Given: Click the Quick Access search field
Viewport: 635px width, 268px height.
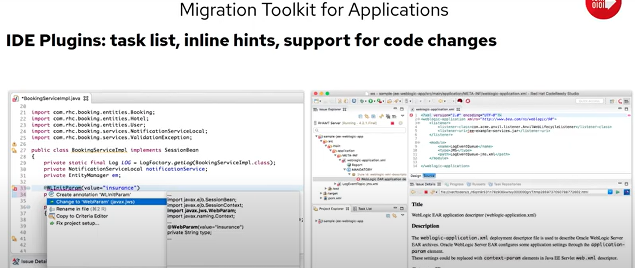Looking at the screenshot, I should point(589,101).
